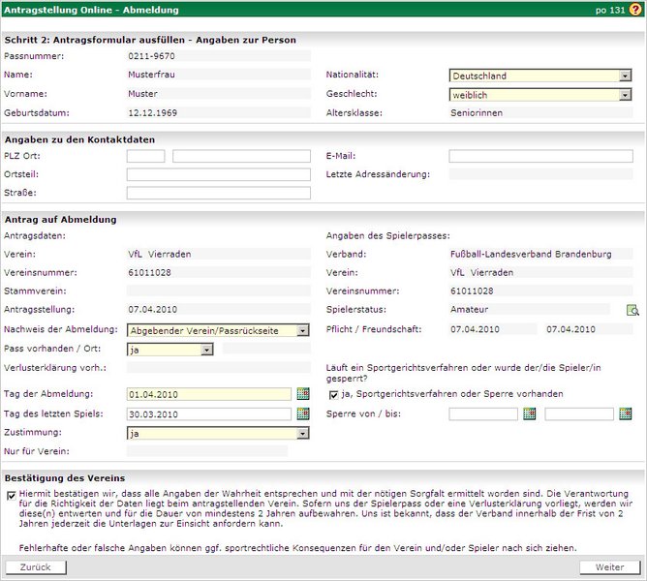This screenshot has width=647, height=581.
Task: Open calendar picker for Tag der Abmeldung
Action: pyautogui.click(x=303, y=394)
